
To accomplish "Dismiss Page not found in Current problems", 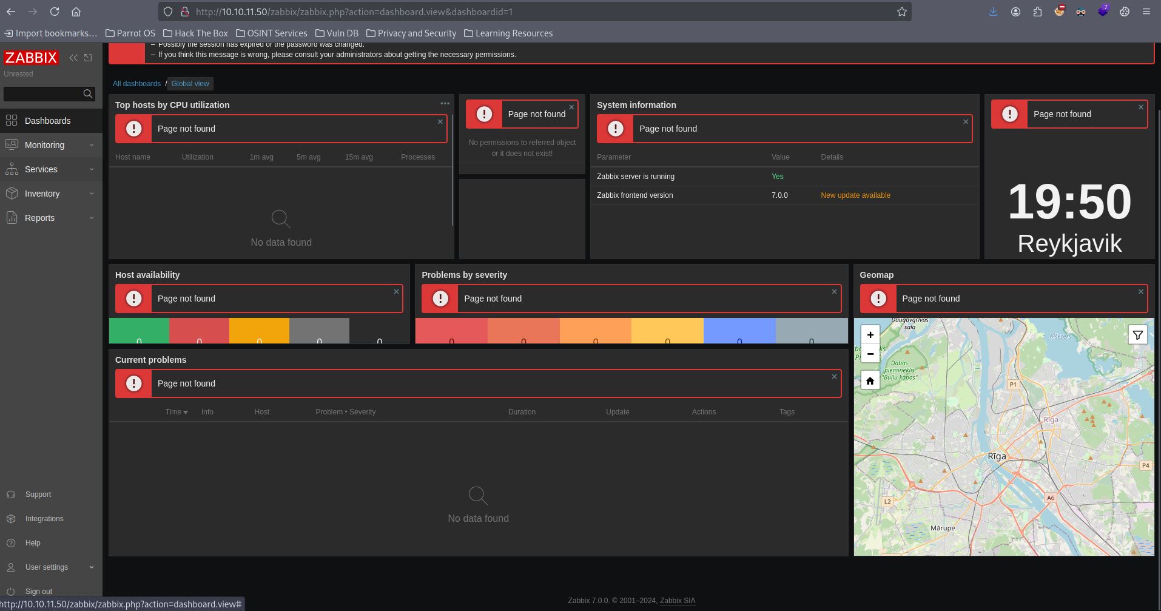I will [x=834, y=377].
